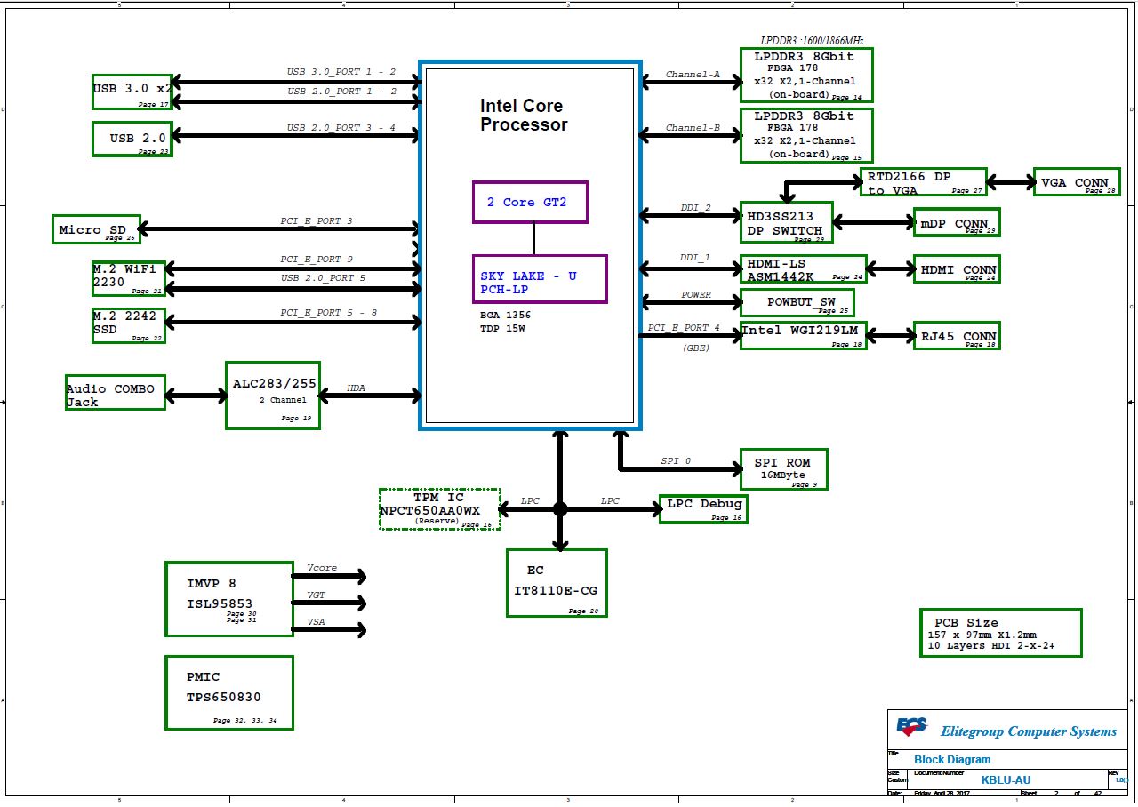Viewport: 1138px width, 807px height.
Task: Select the VGA CONN block
Action: tap(1075, 182)
